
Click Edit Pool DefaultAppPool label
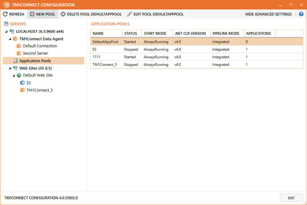159,14
